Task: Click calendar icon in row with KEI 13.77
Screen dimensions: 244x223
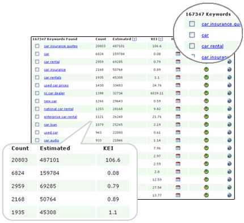Action: [x=178, y=195]
